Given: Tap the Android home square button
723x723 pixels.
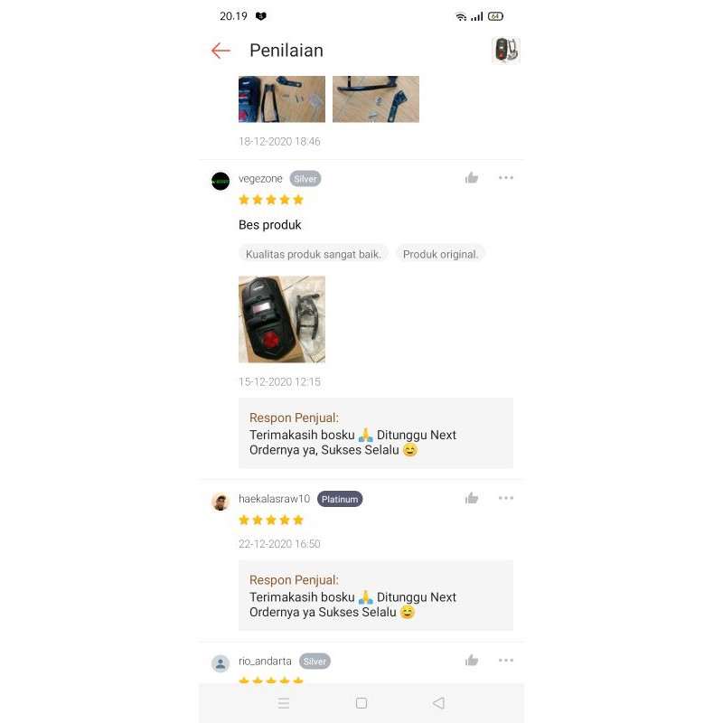Looking at the screenshot, I should click(361, 703).
